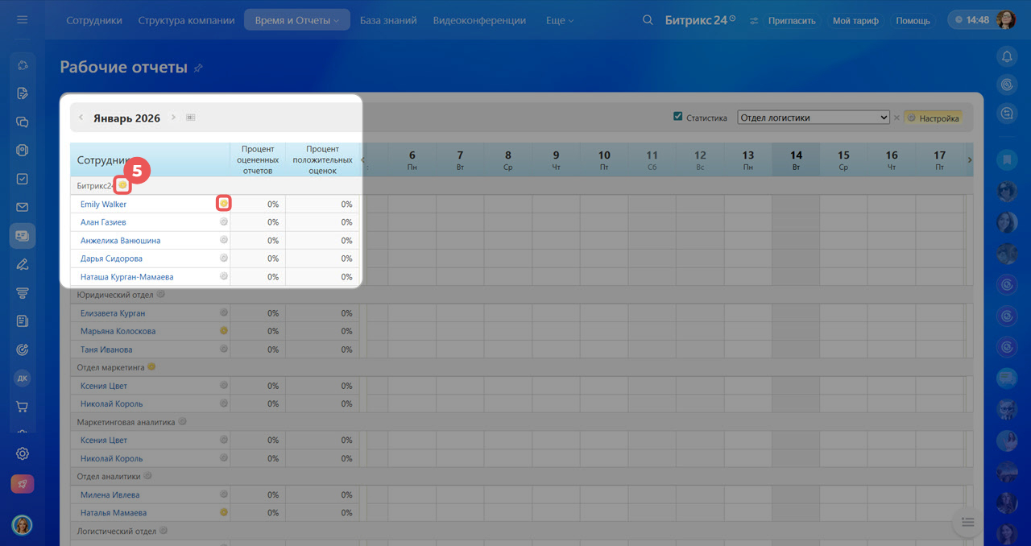Open the Настройка button
The image size is (1031, 546).
934,118
